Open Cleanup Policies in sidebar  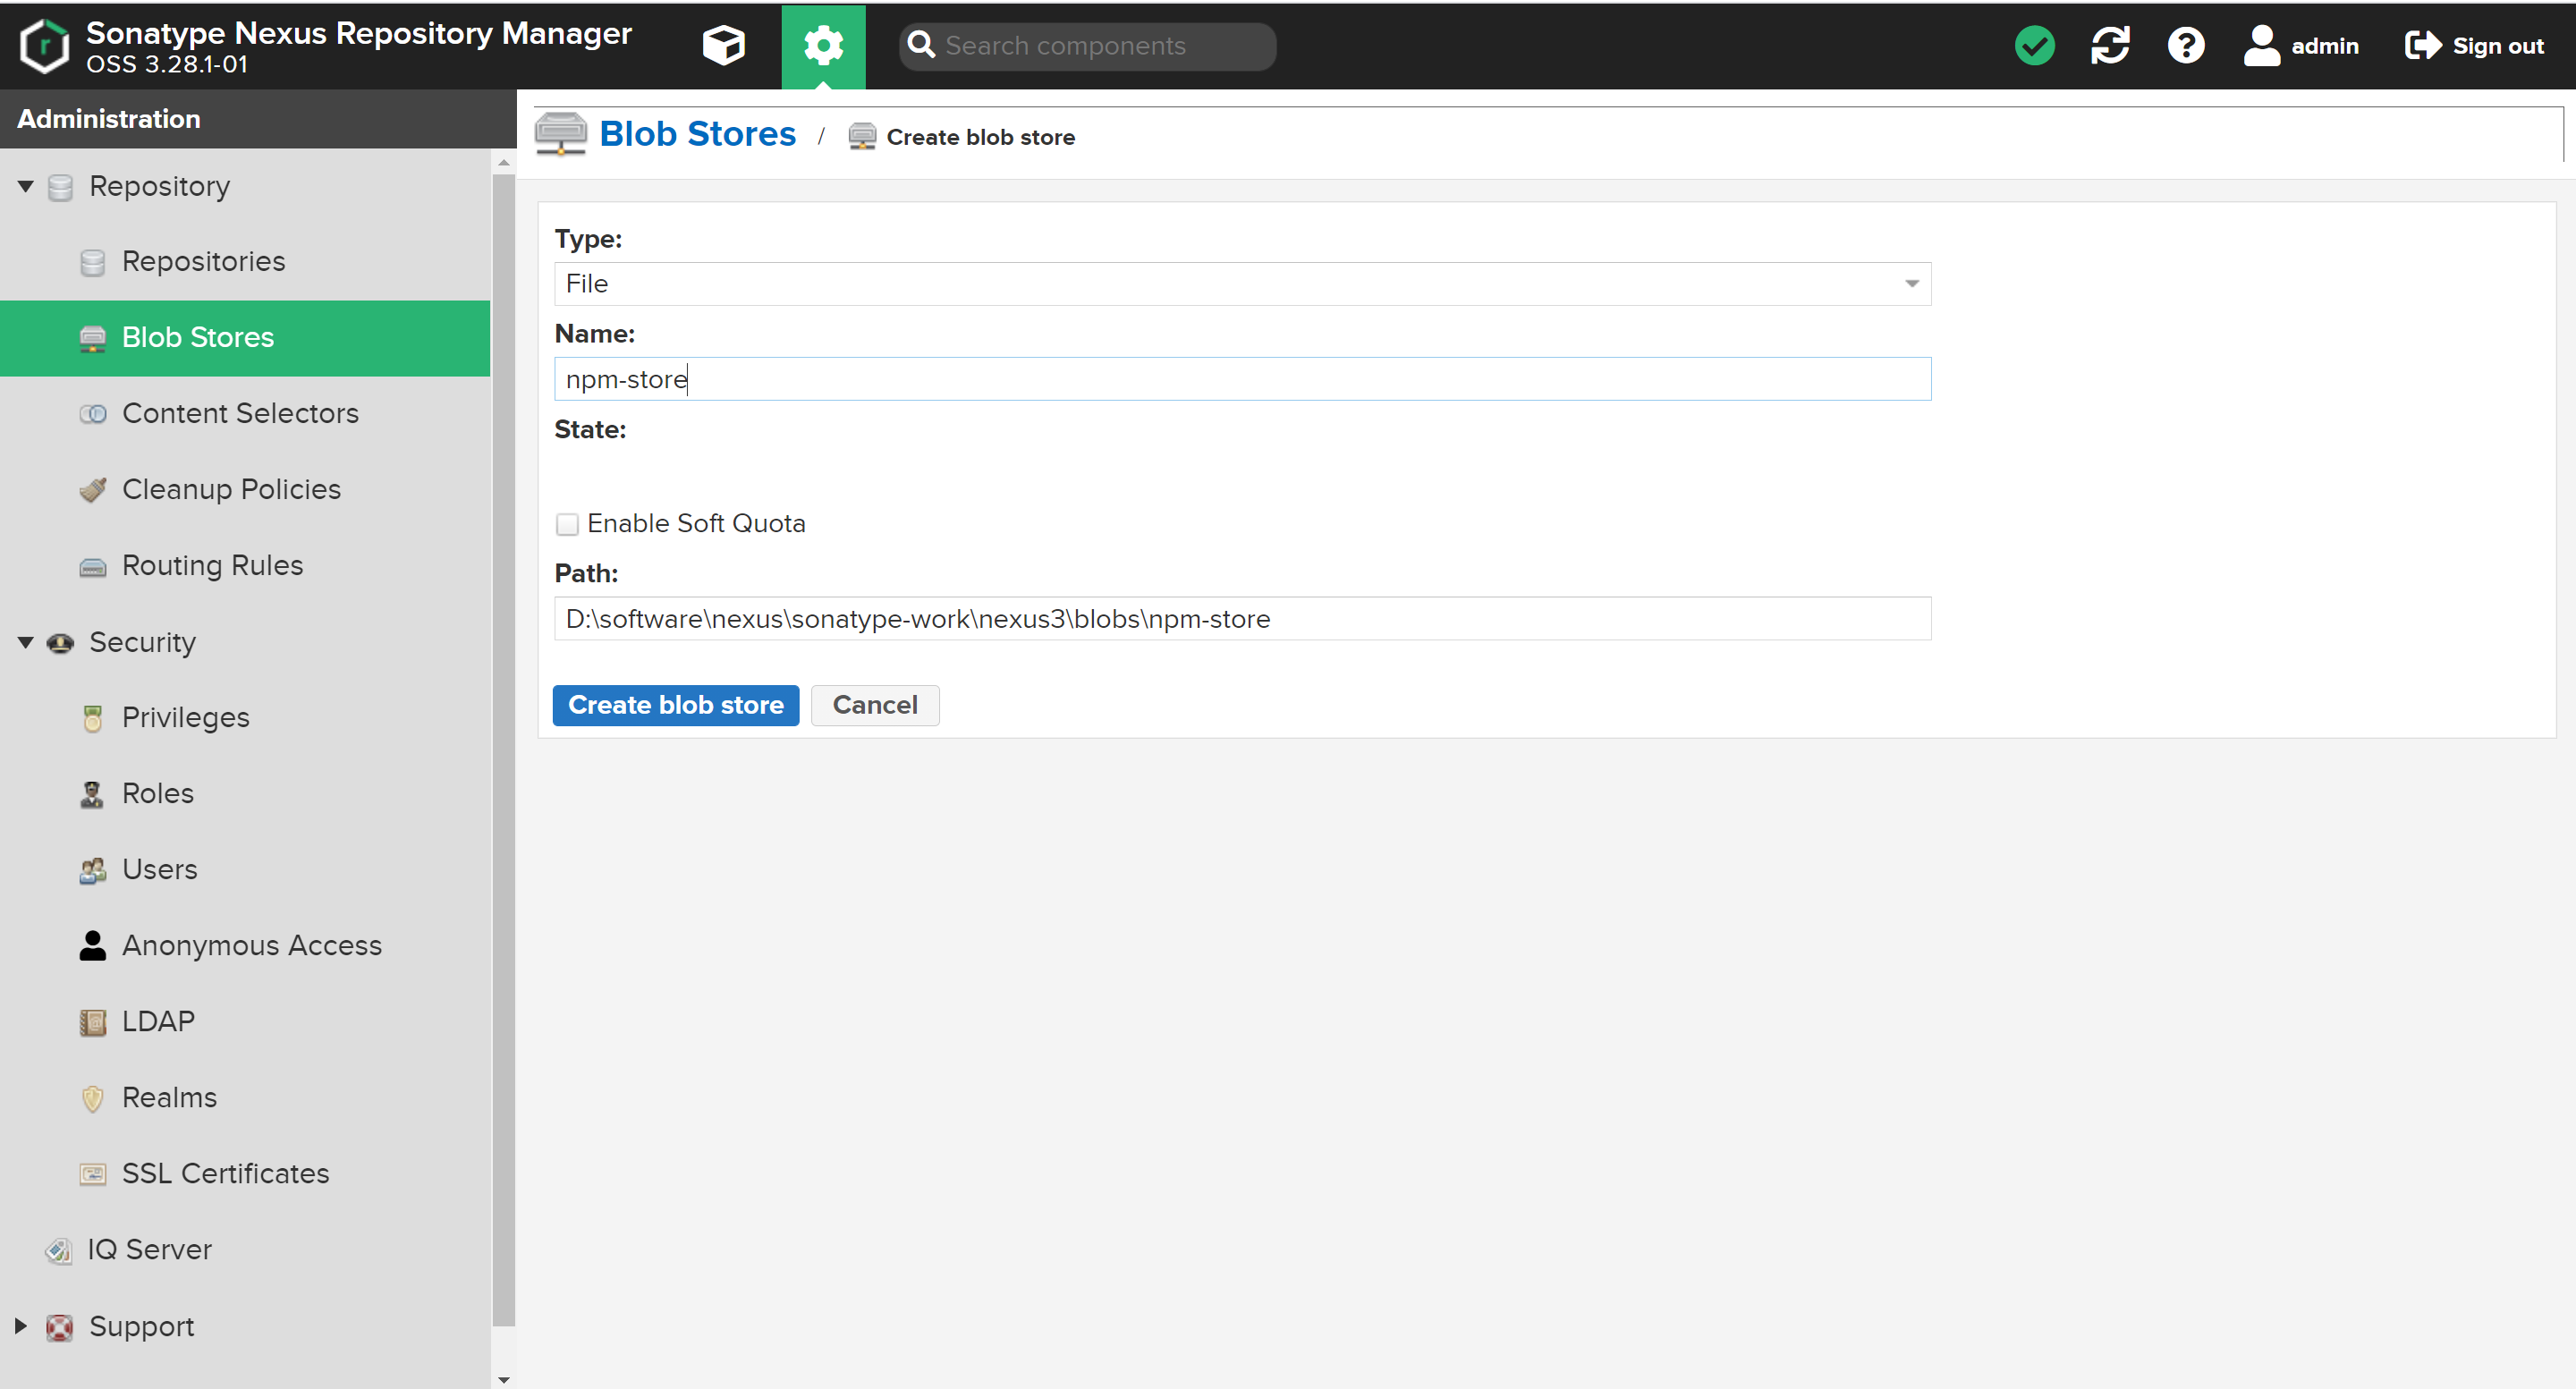(230, 489)
